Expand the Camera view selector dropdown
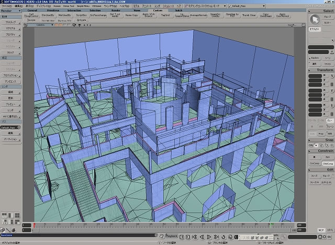335x245 pixels. point(42,24)
